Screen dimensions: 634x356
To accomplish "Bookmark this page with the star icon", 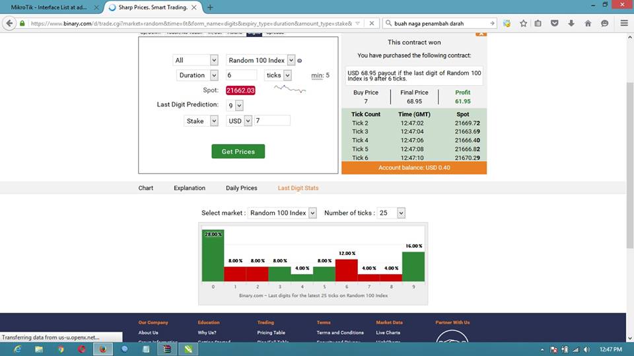I will (x=523, y=24).
